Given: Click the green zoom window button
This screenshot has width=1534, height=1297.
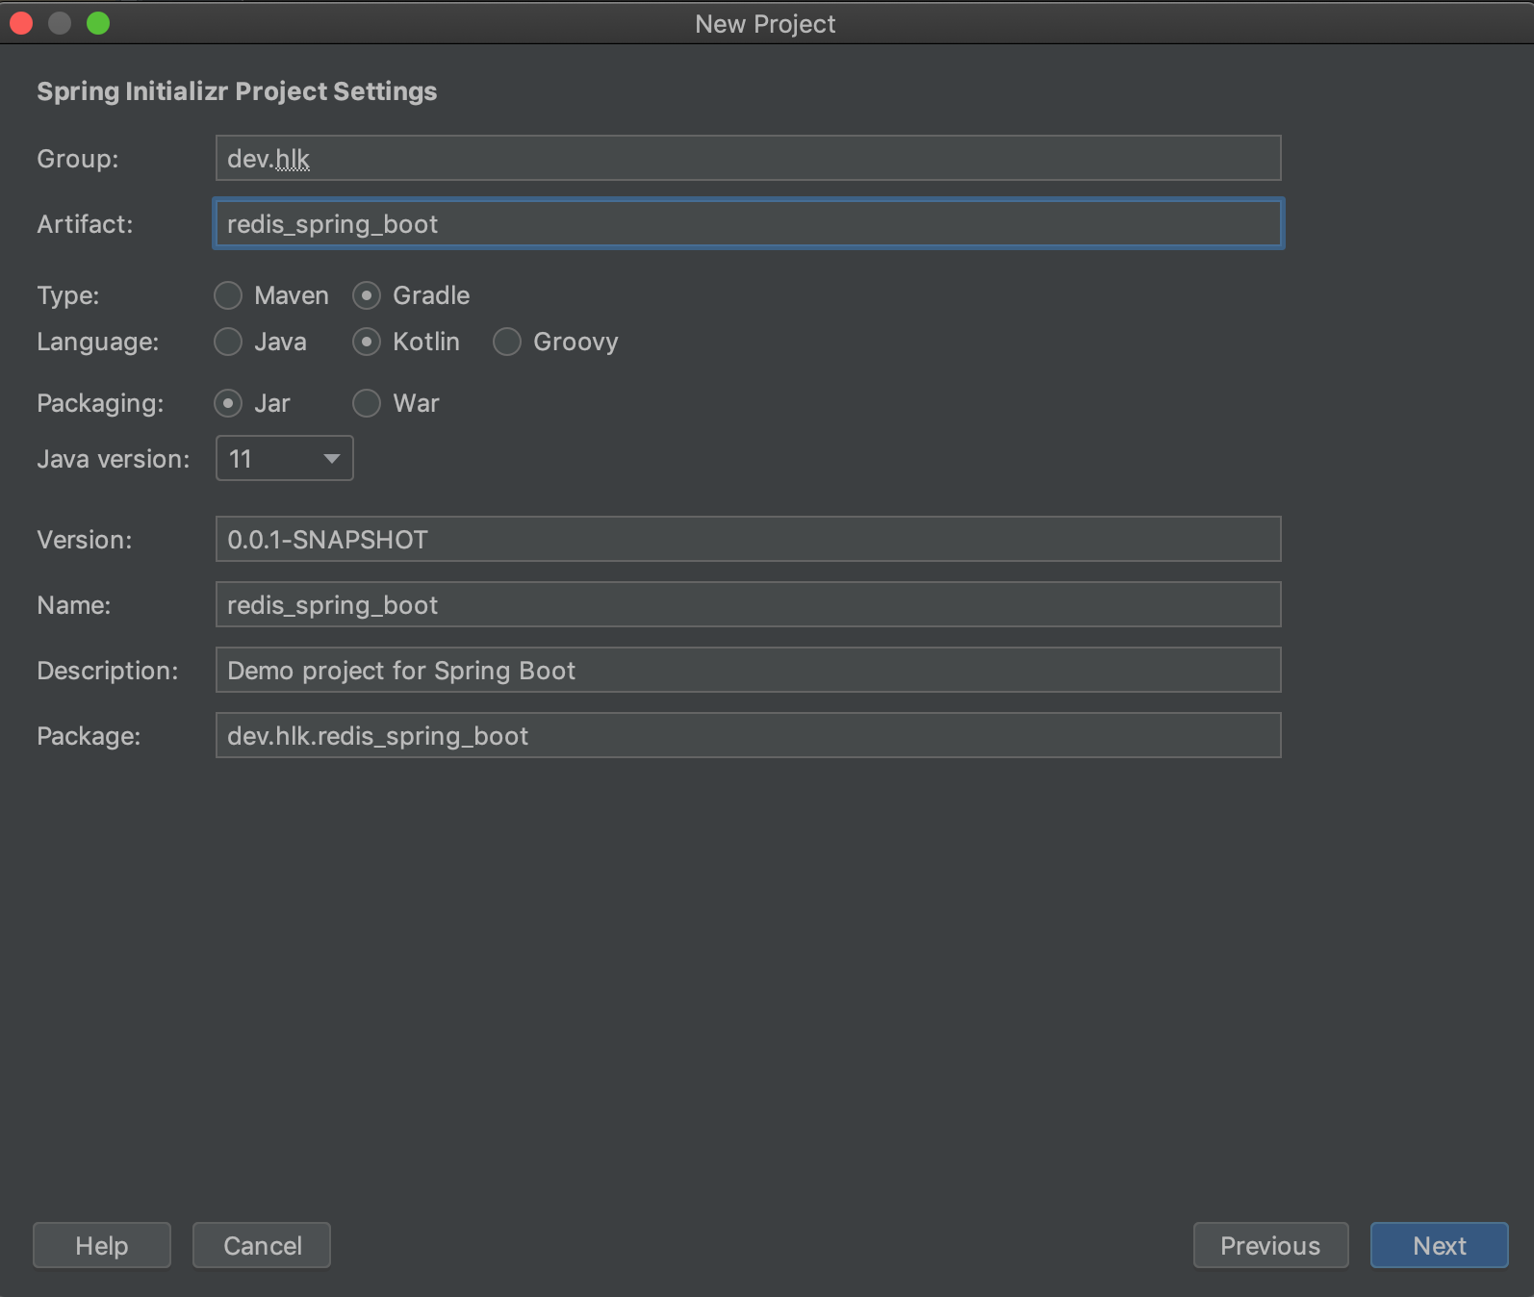Looking at the screenshot, I should [98, 23].
